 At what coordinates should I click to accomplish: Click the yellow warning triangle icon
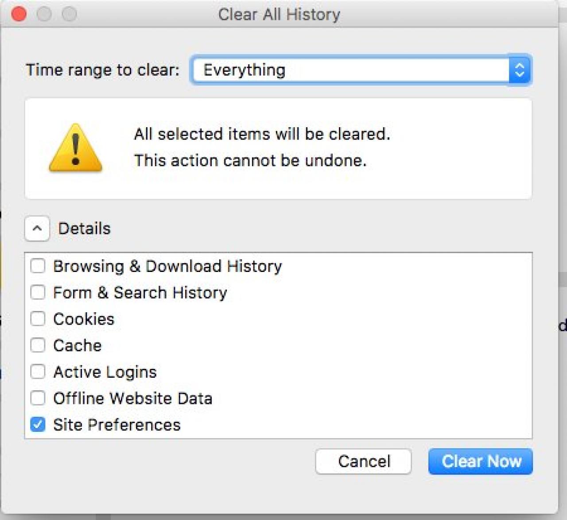[x=75, y=148]
